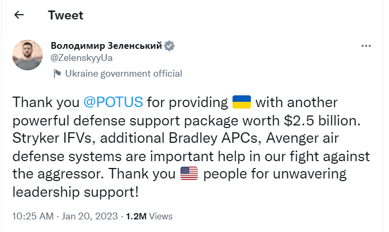This screenshot has height=232, width=389.
Task: Click the words "Stryker IFVs"
Action: tap(48, 138)
